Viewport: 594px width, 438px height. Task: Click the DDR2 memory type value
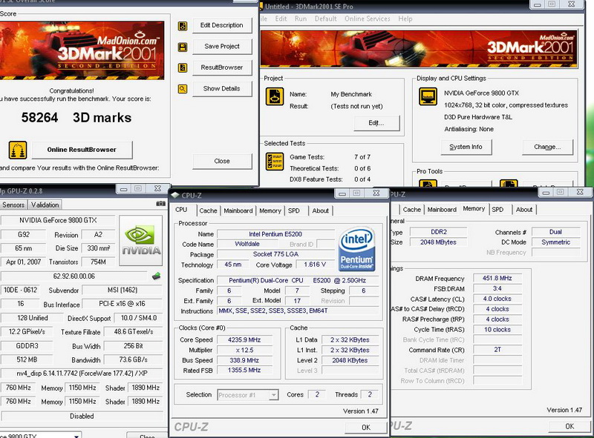point(439,231)
